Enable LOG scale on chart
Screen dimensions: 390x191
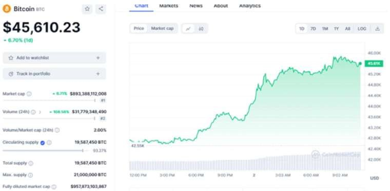tap(362, 29)
